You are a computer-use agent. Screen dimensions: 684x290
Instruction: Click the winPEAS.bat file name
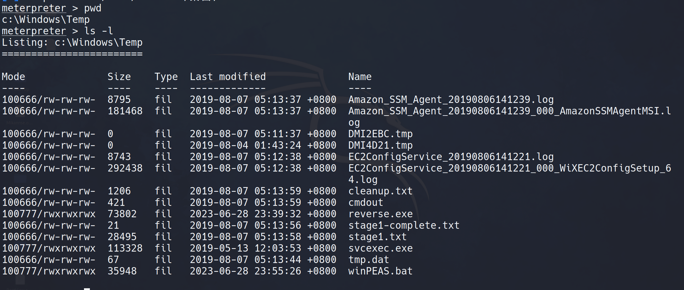click(380, 271)
